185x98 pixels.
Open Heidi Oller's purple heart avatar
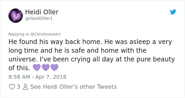point(16,15)
